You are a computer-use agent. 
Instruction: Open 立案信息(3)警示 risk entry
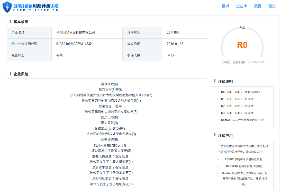110,106
